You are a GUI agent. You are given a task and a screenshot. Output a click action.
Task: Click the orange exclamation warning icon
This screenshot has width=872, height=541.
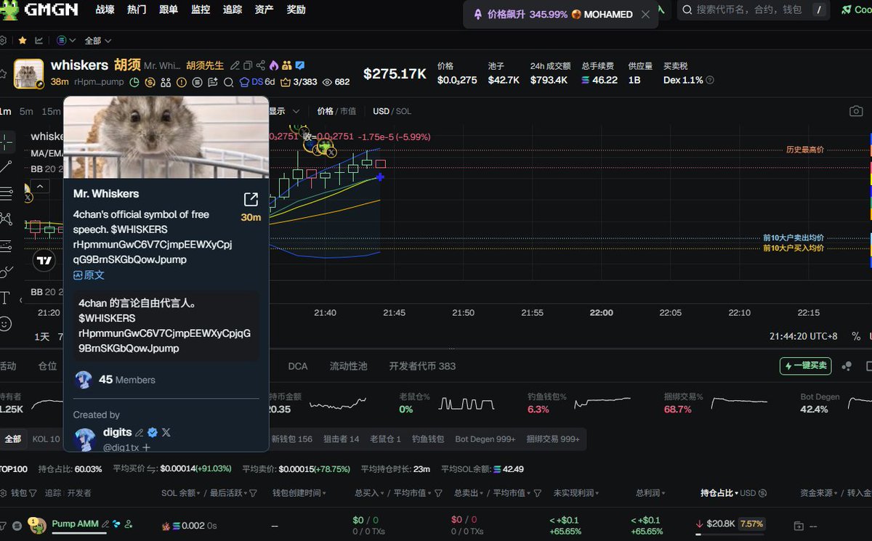point(181,82)
